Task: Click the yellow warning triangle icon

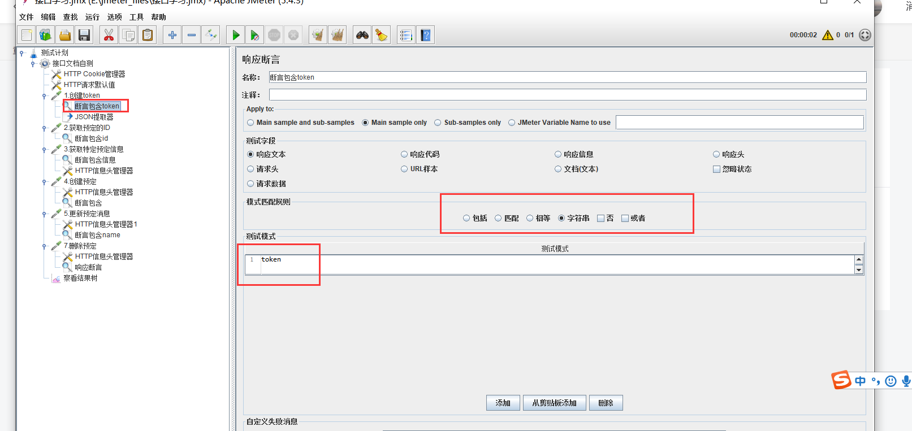Action: [828, 35]
